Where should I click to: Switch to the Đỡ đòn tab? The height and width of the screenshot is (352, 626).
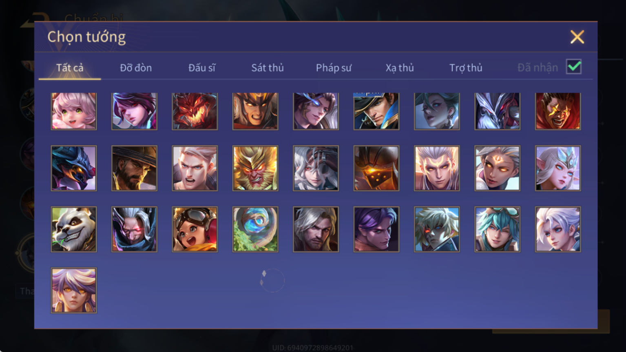(136, 68)
